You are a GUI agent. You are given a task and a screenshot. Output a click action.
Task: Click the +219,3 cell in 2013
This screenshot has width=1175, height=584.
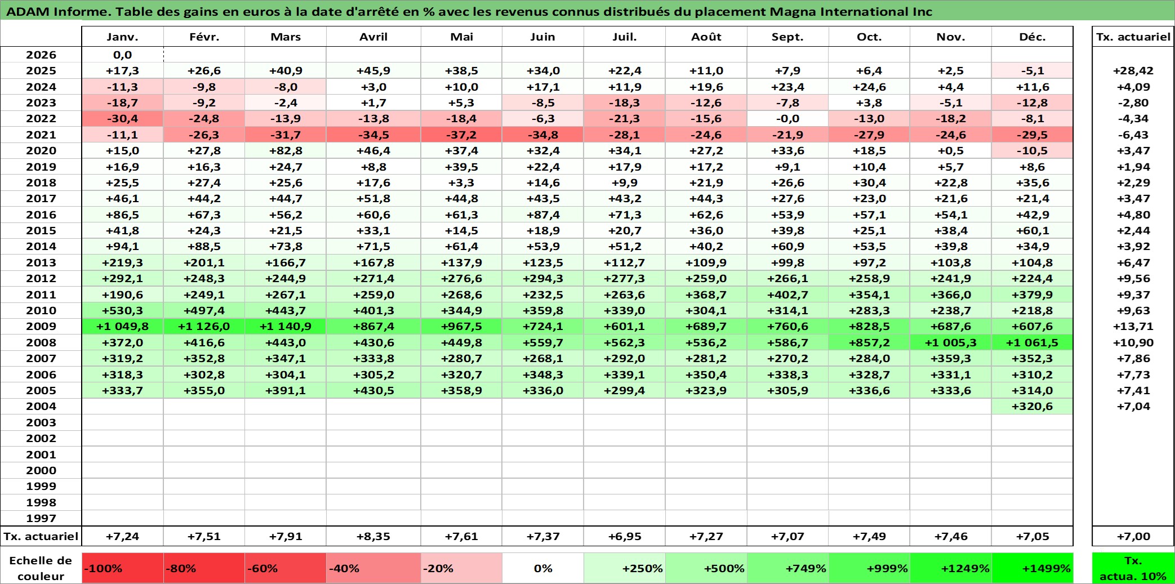pos(122,262)
